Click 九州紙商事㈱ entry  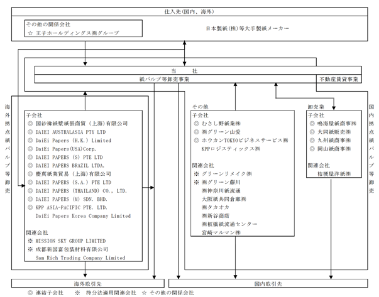[334, 141]
